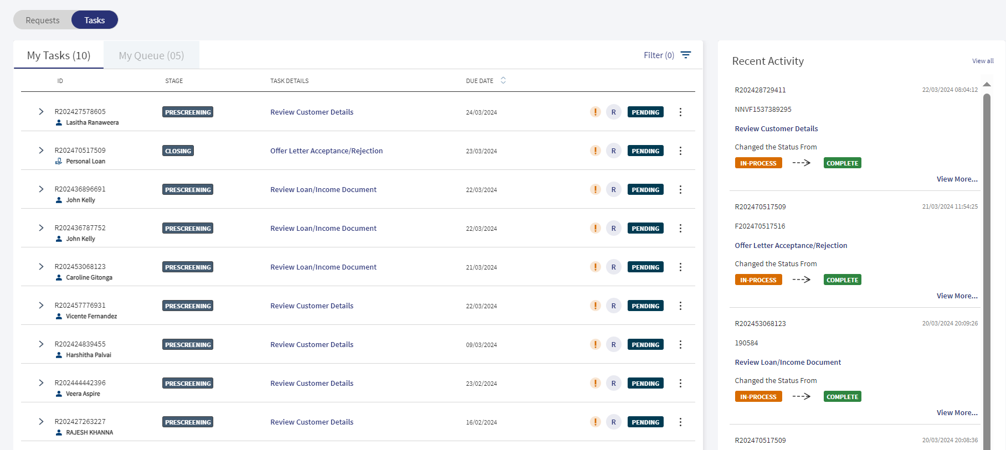Expand row for Veera Aspire
1006x450 pixels.
[41, 382]
